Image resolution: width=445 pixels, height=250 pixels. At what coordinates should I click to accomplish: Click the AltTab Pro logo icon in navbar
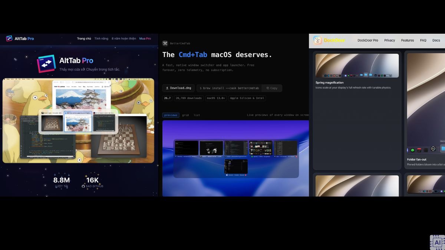(x=9, y=39)
